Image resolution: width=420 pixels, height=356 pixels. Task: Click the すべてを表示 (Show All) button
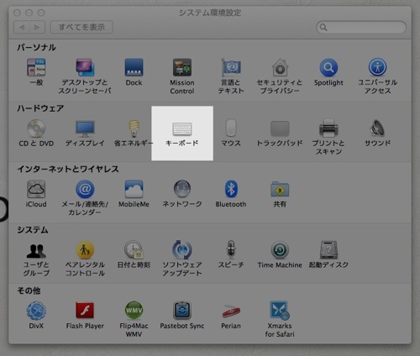coord(81,27)
